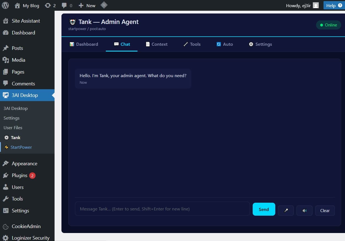Open the Howdy, ej3ir account menu
Screen dimensions: 345x241
tap(302, 6)
